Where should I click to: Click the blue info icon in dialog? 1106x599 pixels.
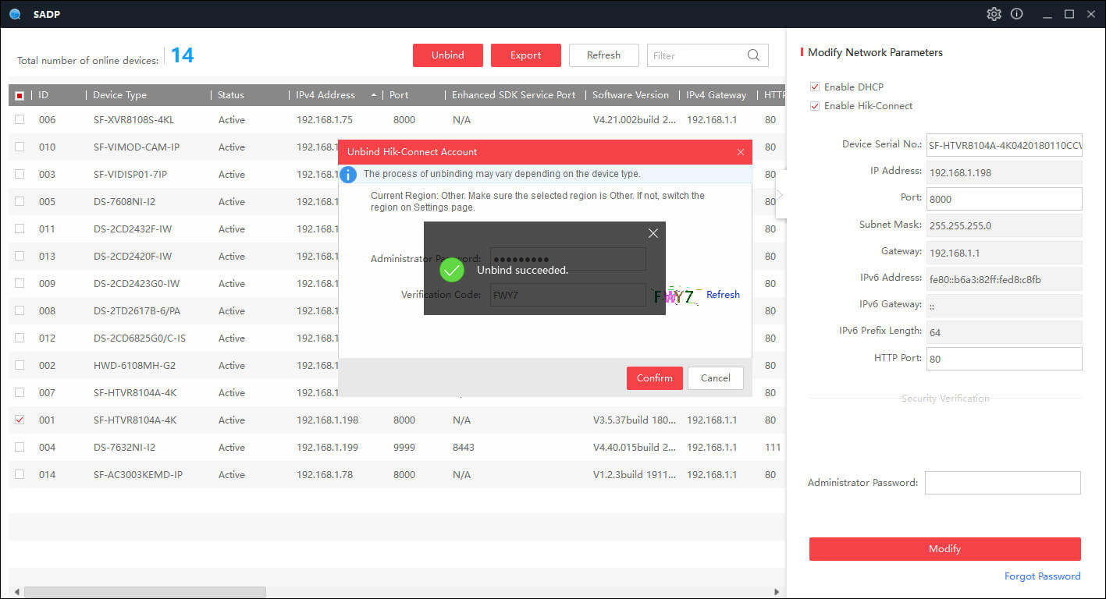tap(349, 175)
